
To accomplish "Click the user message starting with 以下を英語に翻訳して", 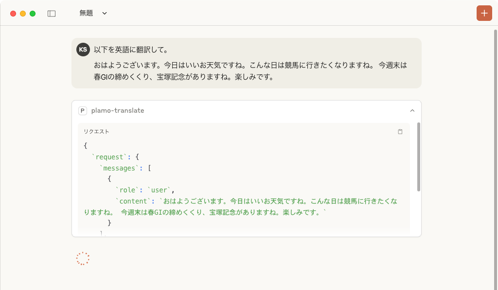I will coord(131,50).
